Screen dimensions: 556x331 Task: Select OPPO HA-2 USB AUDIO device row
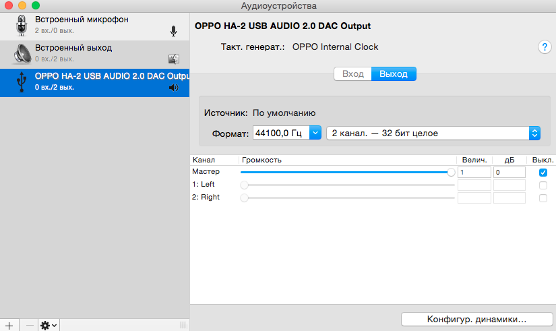coord(94,83)
